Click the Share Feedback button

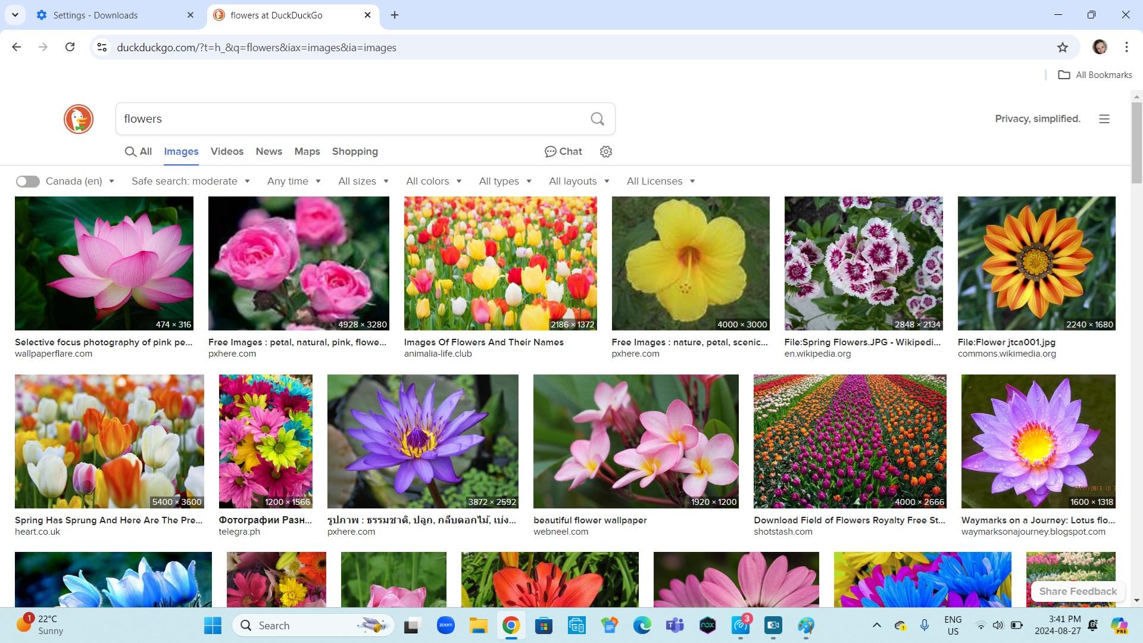pyautogui.click(x=1078, y=592)
